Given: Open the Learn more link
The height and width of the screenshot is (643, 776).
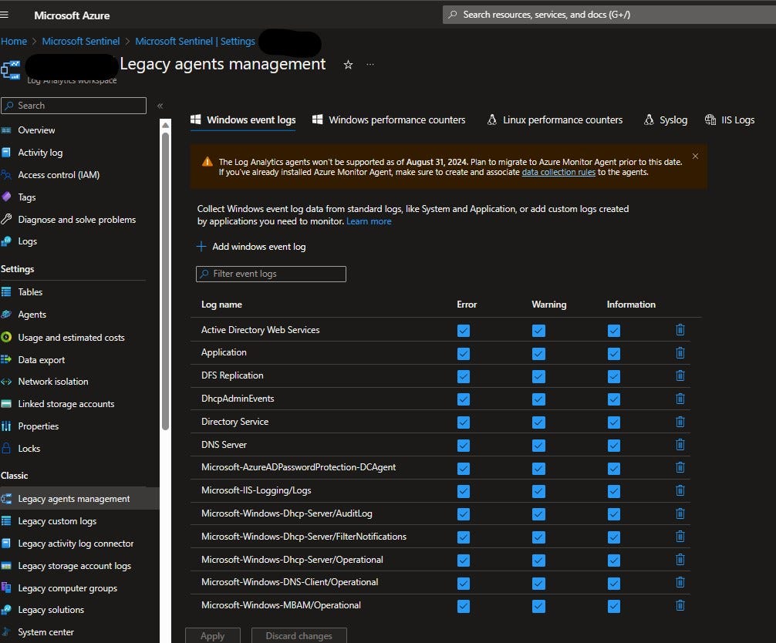Looking at the screenshot, I should click(369, 221).
